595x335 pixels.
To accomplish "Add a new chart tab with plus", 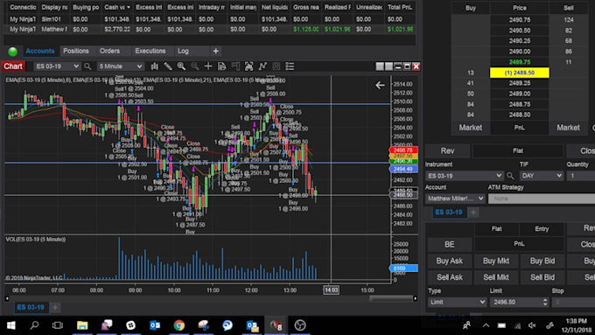I will pyautogui.click(x=55, y=307).
